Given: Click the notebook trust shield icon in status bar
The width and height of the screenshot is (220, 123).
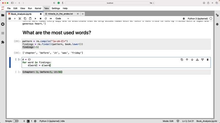Looking at the screenshot, I should 178,121.
